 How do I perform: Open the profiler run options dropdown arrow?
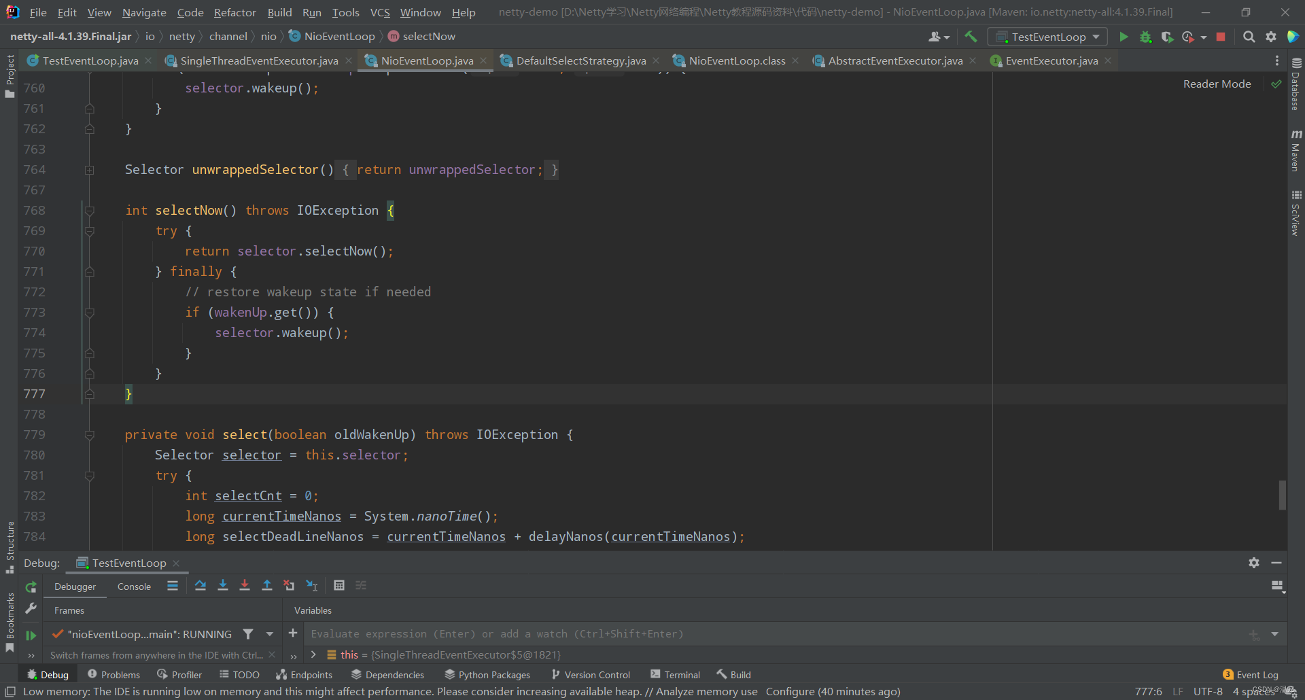coord(1204,37)
